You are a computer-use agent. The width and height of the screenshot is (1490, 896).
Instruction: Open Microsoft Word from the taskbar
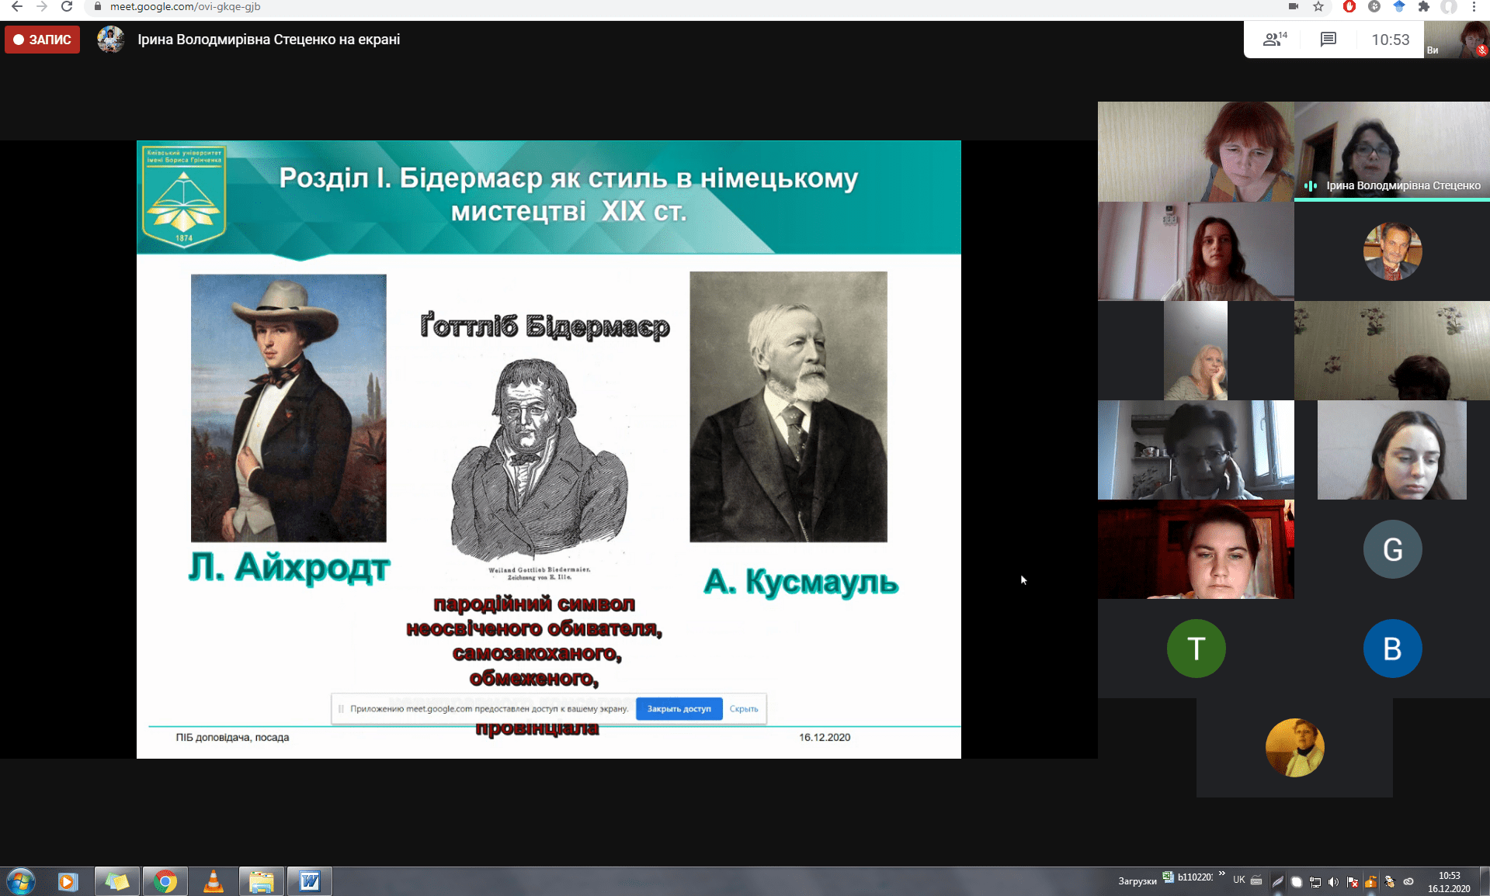tap(309, 881)
